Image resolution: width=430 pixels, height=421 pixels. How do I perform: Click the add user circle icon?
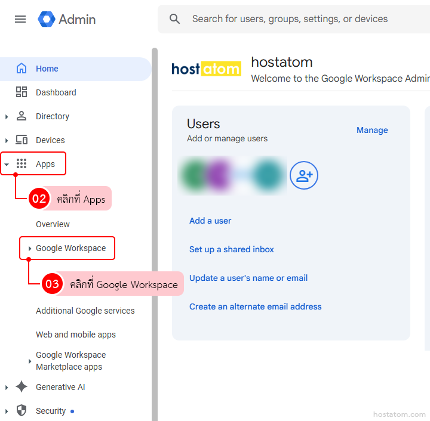304,175
